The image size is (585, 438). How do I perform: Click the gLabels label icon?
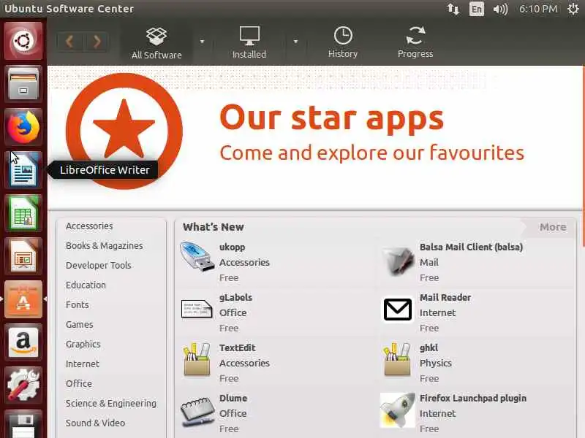click(197, 309)
